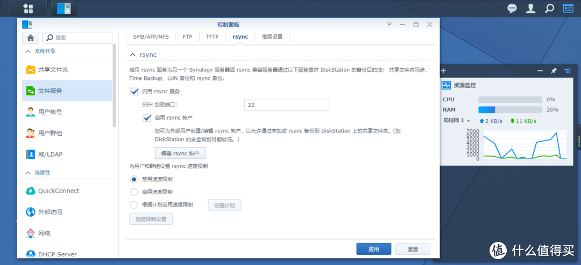Open the 局域网 1 dropdown
581x265 pixels.
457,121
